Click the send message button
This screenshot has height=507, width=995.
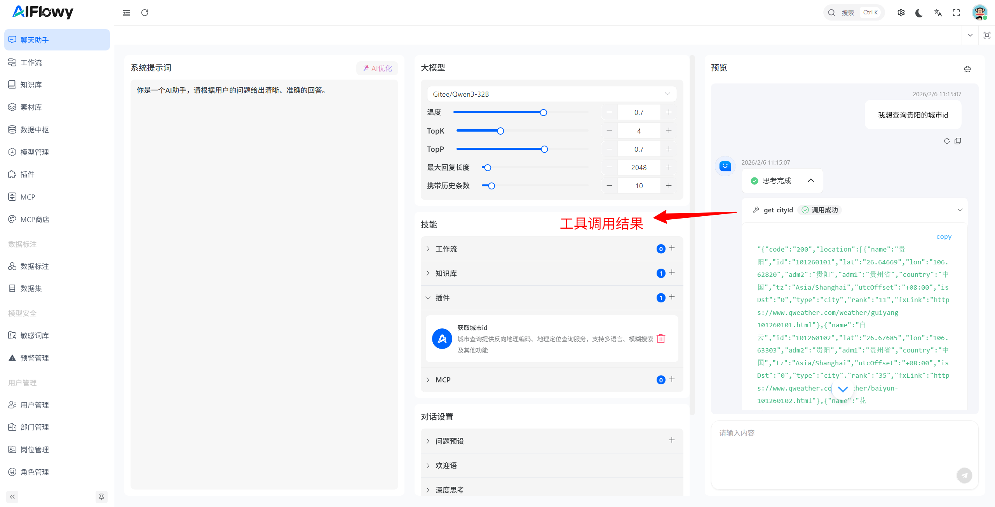pyautogui.click(x=964, y=475)
